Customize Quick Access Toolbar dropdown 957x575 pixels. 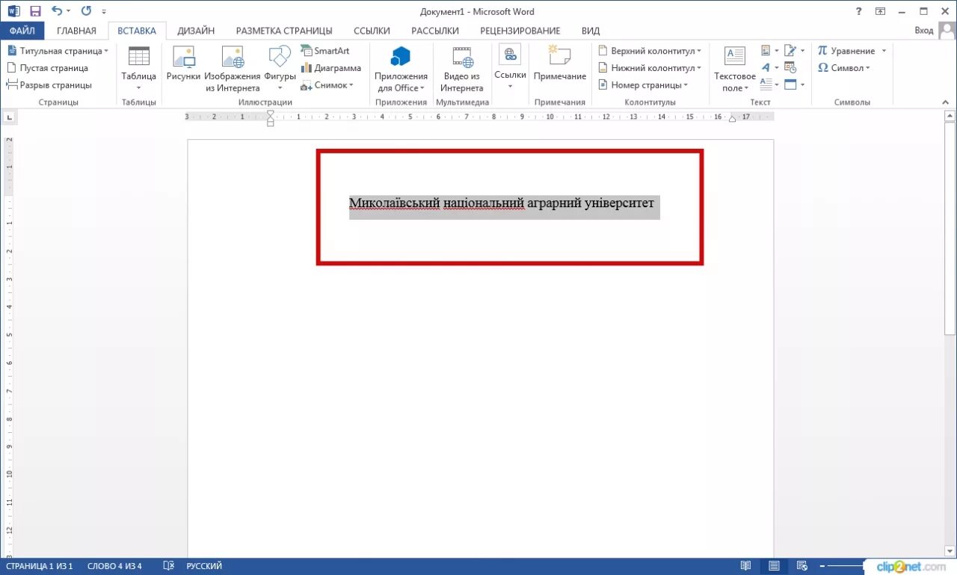[x=104, y=11]
